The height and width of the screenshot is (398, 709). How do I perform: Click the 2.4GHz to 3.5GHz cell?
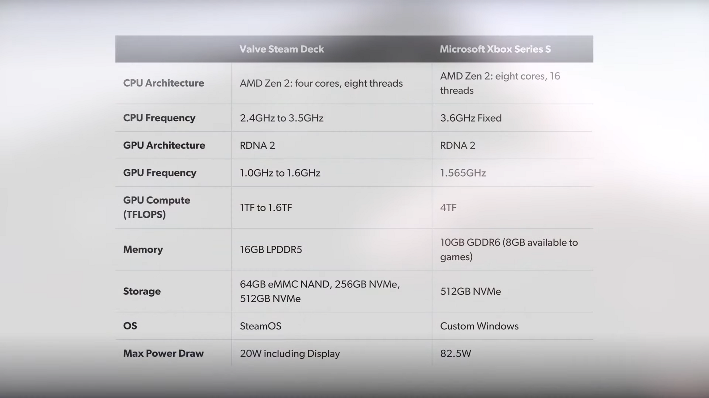(281, 118)
